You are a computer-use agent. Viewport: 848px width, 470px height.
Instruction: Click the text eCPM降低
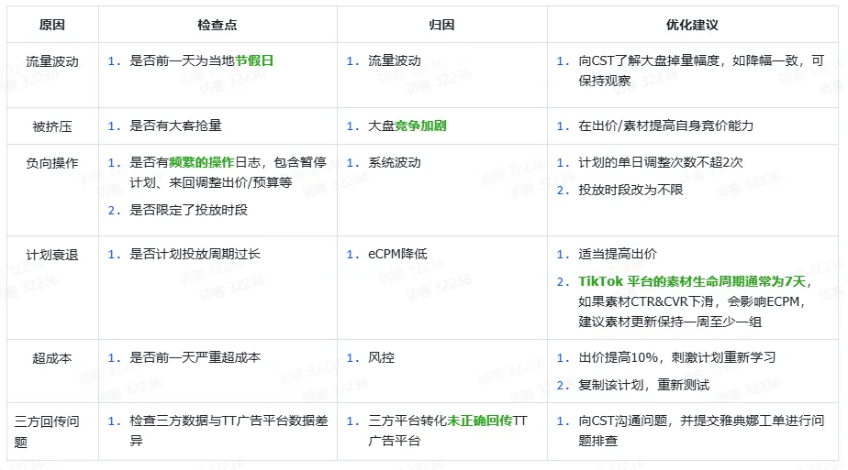(x=397, y=254)
